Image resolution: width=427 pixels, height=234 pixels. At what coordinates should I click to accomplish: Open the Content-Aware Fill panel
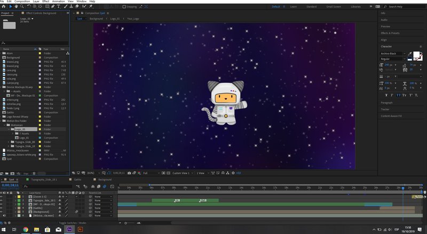point(391,116)
